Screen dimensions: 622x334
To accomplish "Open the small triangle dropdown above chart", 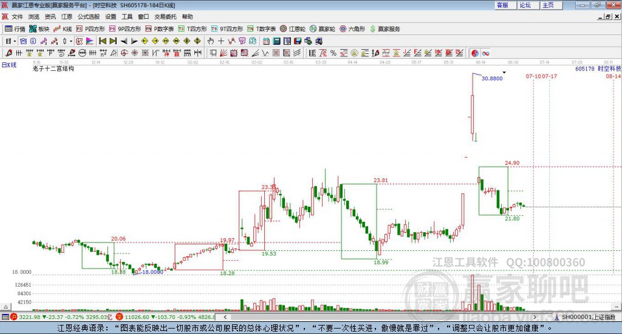I will 504,72.
